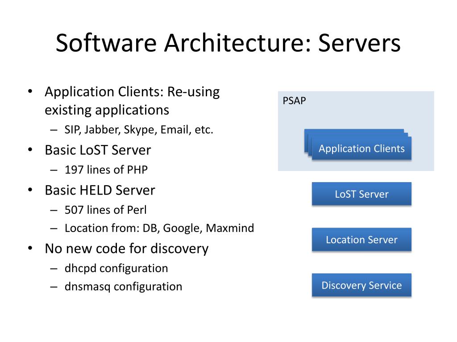Screen dimensions: 457x342
Task: Select the 'Discovery Service' blue box
Action: [x=361, y=285]
